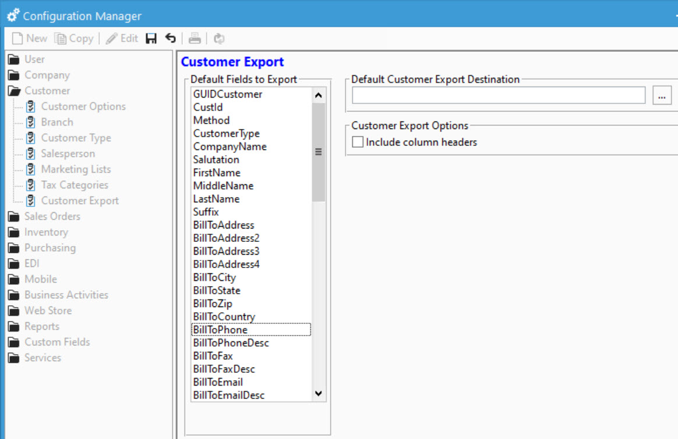Click the Copy toolbar button
This screenshot has height=439, width=678.
point(75,38)
